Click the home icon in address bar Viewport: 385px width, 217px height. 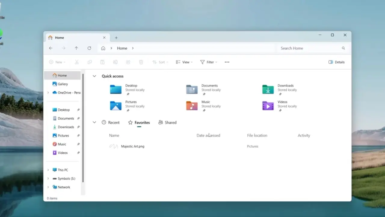pos(103,48)
